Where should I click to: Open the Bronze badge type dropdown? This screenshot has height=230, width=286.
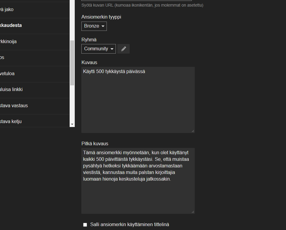point(94,26)
